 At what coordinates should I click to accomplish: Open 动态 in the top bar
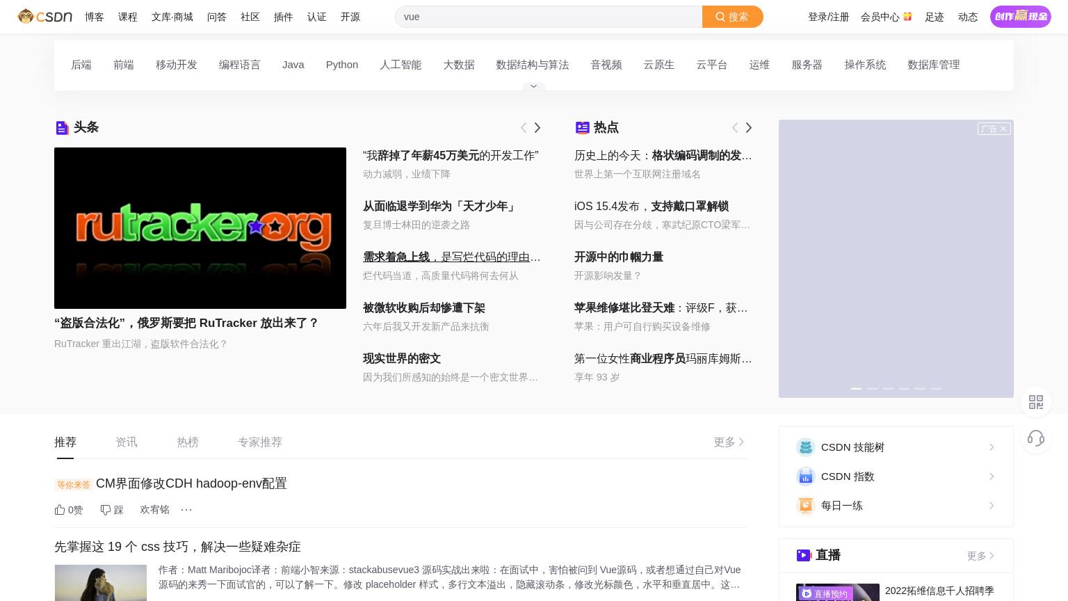tap(968, 17)
